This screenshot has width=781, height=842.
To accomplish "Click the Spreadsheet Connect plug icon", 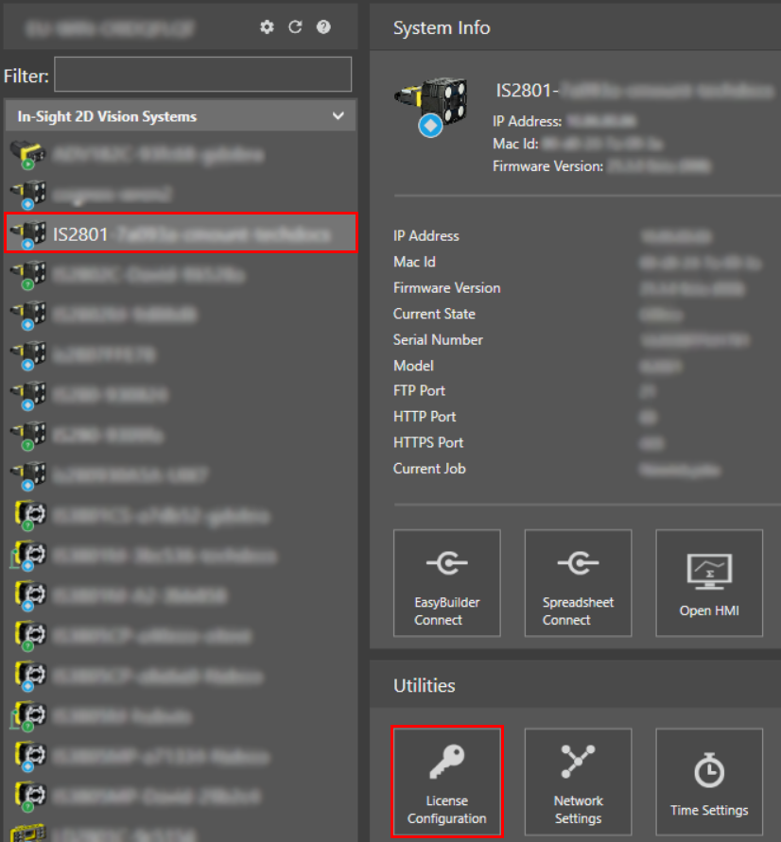I will [578, 565].
